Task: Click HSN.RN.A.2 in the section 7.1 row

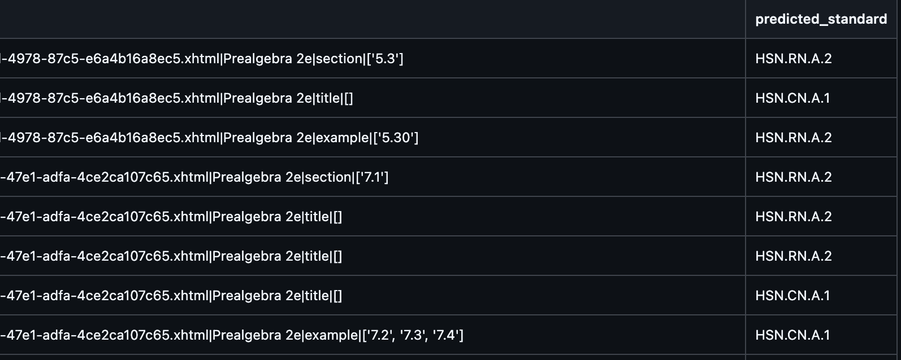Action: [793, 177]
